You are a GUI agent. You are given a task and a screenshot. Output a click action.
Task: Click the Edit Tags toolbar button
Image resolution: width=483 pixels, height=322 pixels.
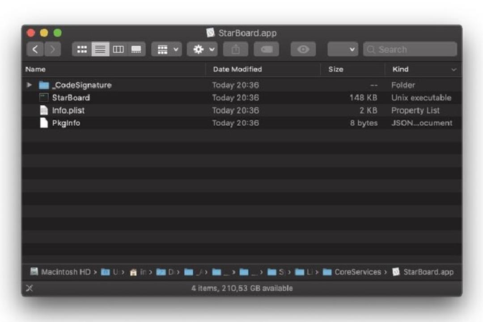click(x=267, y=50)
